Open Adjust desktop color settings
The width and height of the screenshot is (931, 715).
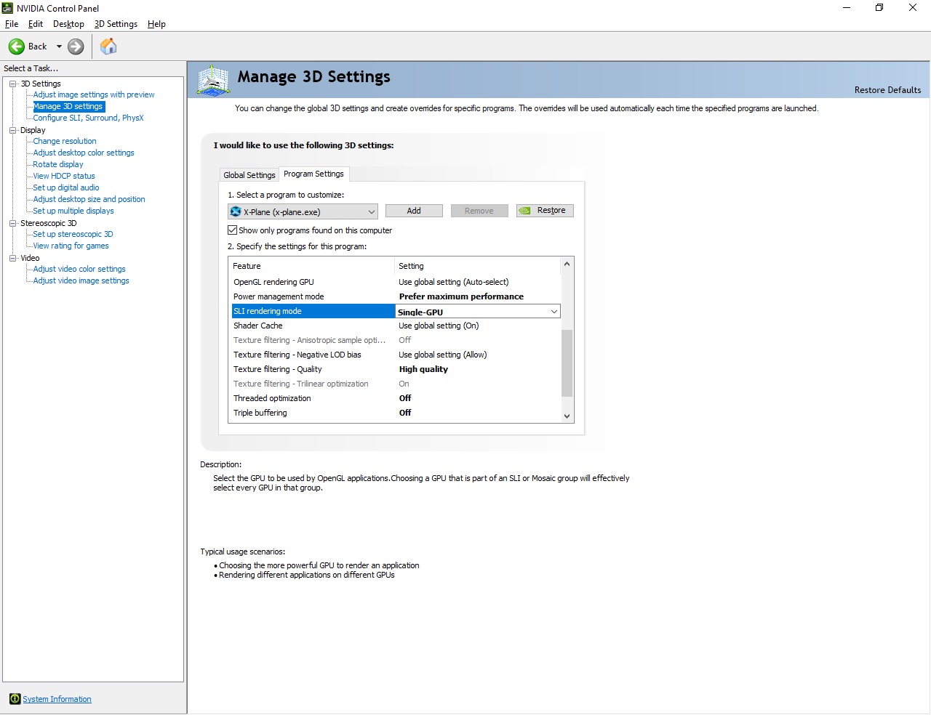[x=84, y=153]
